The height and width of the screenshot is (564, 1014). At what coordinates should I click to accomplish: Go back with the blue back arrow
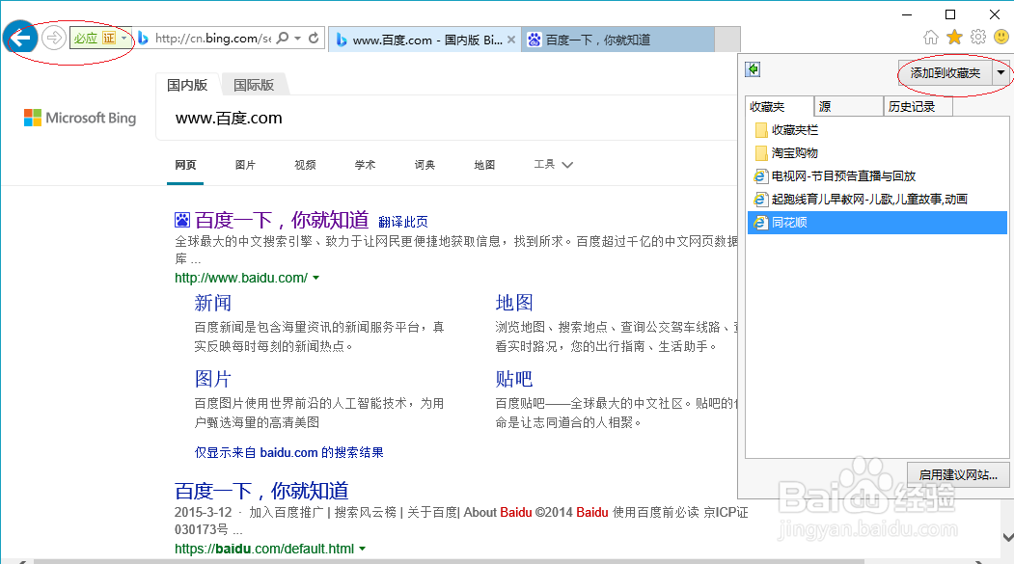(20, 39)
